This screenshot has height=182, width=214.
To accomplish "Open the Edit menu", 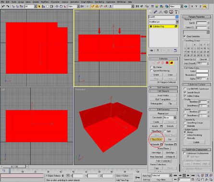I will tap(8, 2).
